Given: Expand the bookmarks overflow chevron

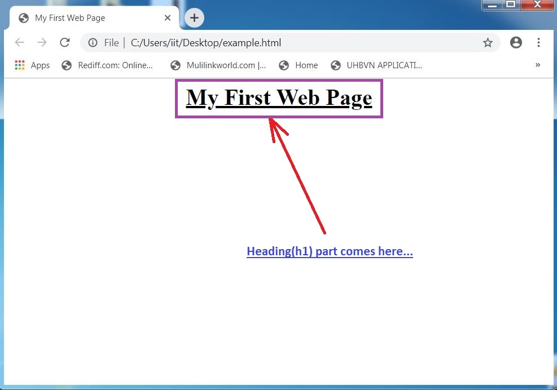Looking at the screenshot, I should click(538, 65).
